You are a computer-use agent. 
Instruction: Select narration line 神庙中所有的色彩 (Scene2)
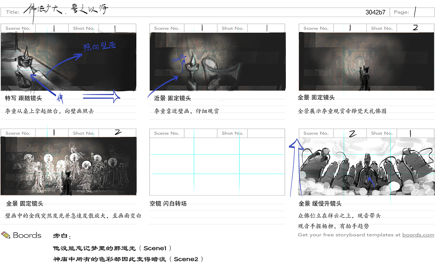128,259
